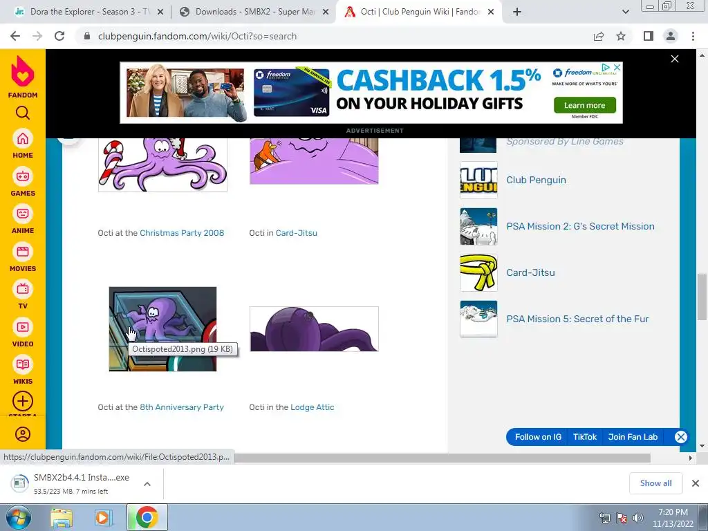The width and height of the screenshot is (708, 531).
Task: Open the Fandom search magnifier icon
Action: [x=23, y=113]
